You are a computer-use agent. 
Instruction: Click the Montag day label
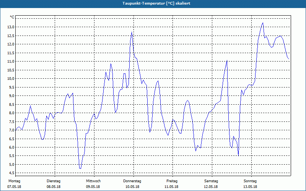14,181
